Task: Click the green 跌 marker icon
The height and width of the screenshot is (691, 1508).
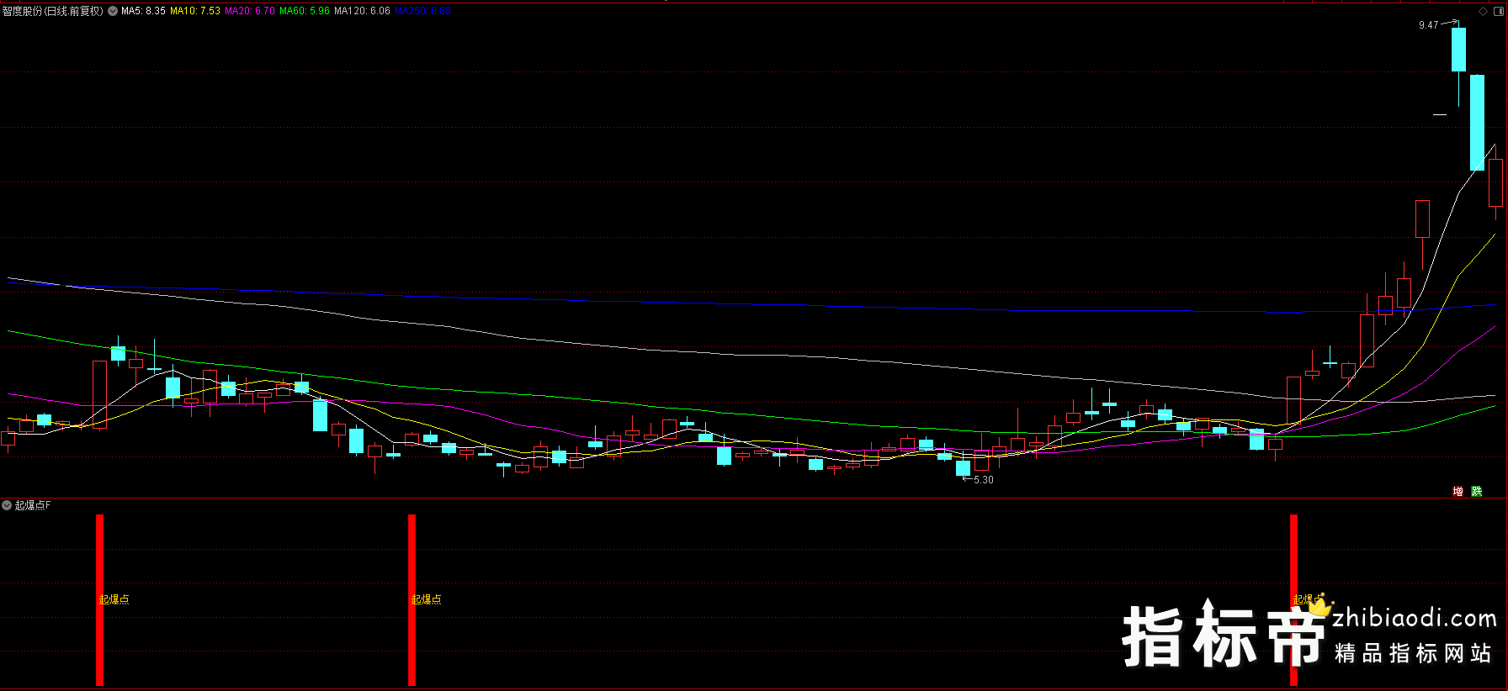Action: [1477, 491]
